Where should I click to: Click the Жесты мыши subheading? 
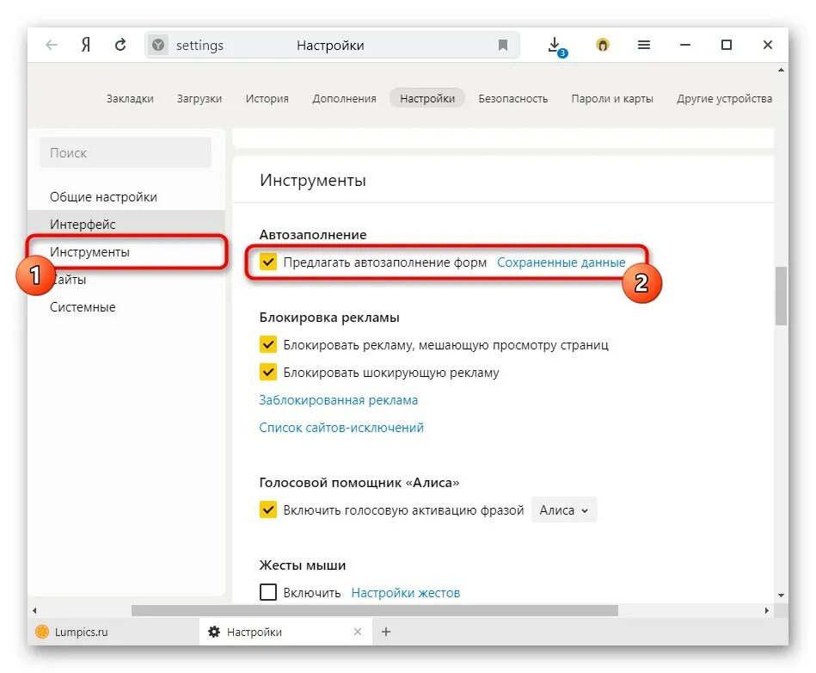coord(303,565)
